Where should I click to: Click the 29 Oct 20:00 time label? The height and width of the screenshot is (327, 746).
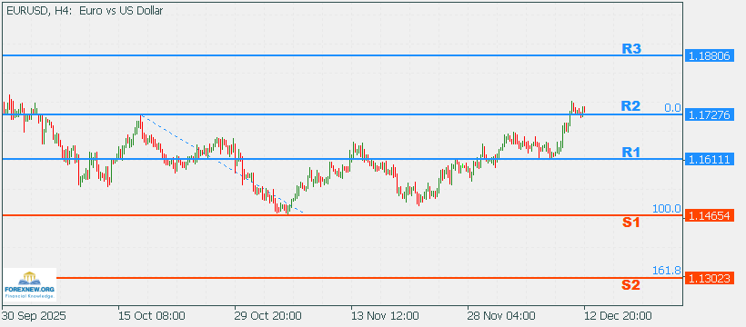pyautogui.click(x=267, y=316)
